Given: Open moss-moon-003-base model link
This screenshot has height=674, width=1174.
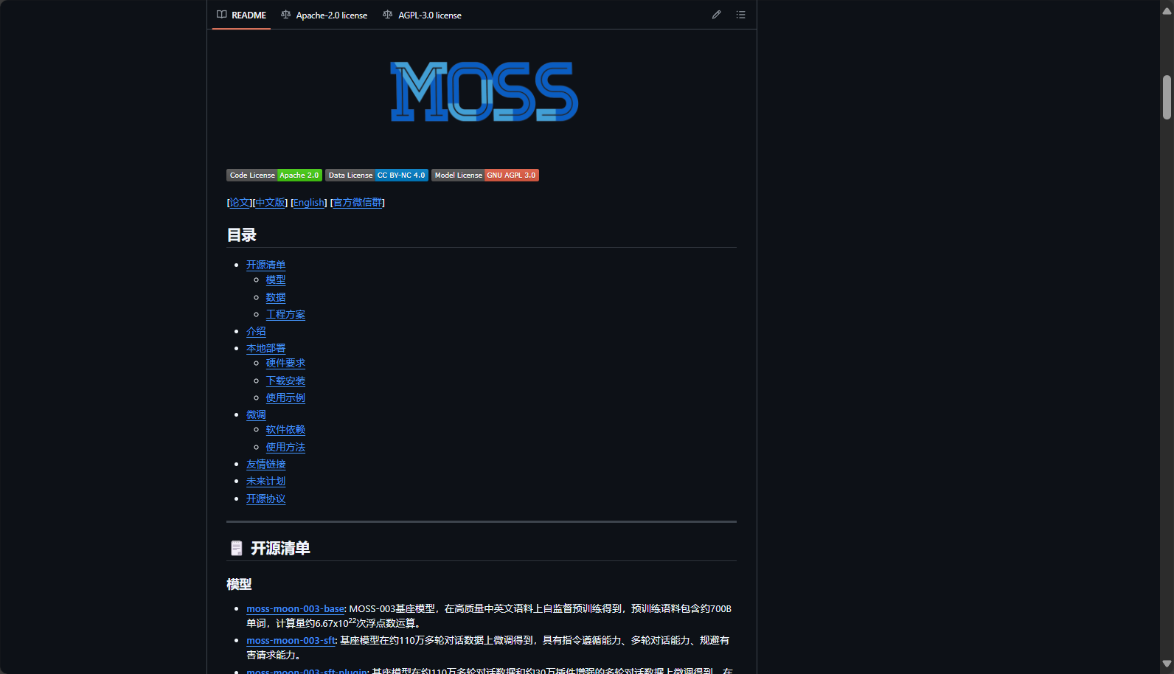Looking at the screenshot, I should click(295, 609).
